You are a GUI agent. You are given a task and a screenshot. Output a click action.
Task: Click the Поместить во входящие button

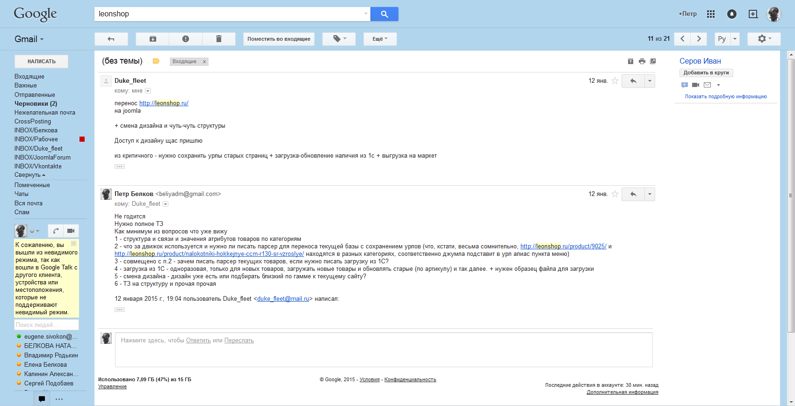click(279, 39)
